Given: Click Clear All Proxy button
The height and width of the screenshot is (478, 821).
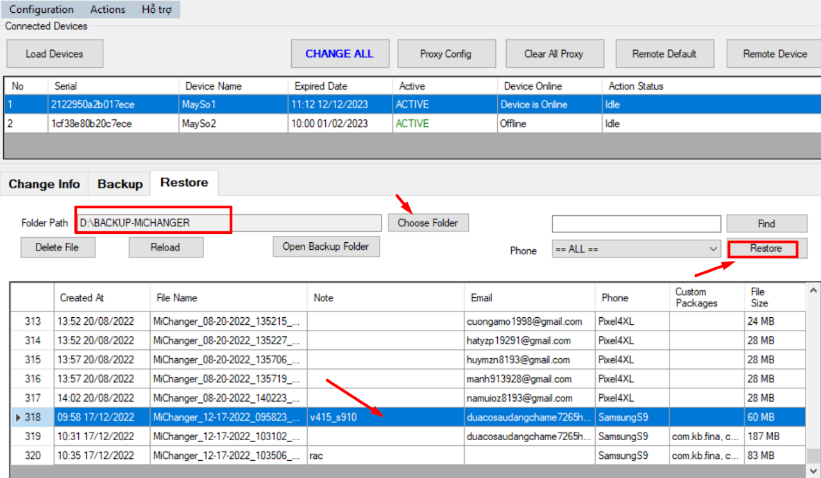Looking at the screenshot, I should 554,54.
